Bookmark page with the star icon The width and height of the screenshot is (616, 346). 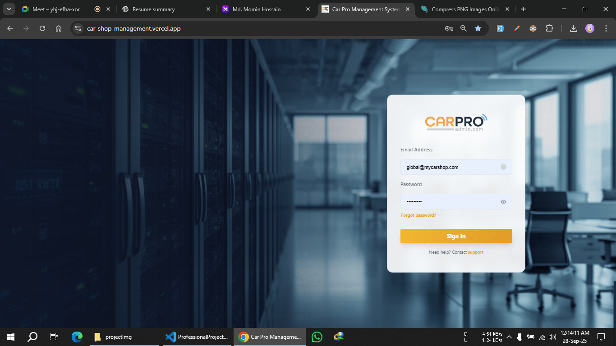478,28
